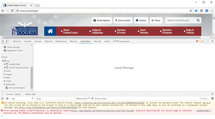Open the HTTPS Everywhere tab
Image resolution: width=215 pixels, height=119 pixels.
pos(121,41)
